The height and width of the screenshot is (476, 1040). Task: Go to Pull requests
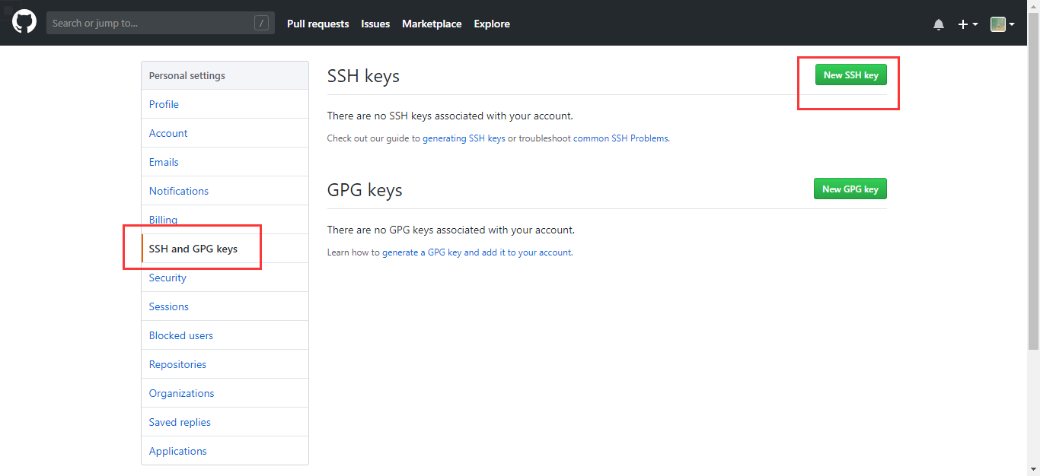click(318, 24)
